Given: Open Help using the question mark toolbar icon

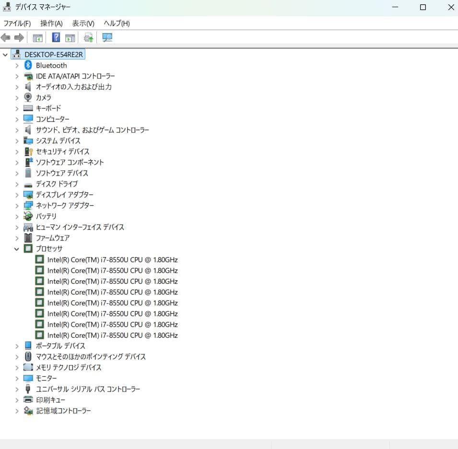Looking at the screenshot, I should 56,37.
